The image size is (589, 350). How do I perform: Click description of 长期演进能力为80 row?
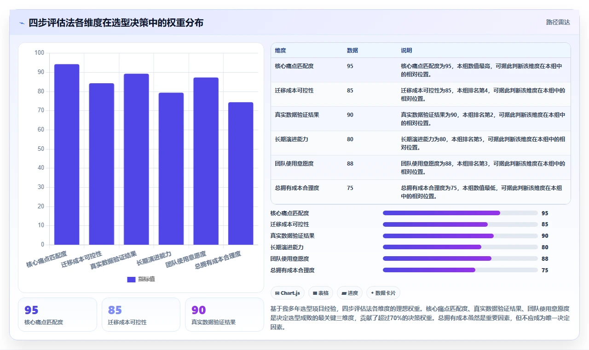pos(483,143)
